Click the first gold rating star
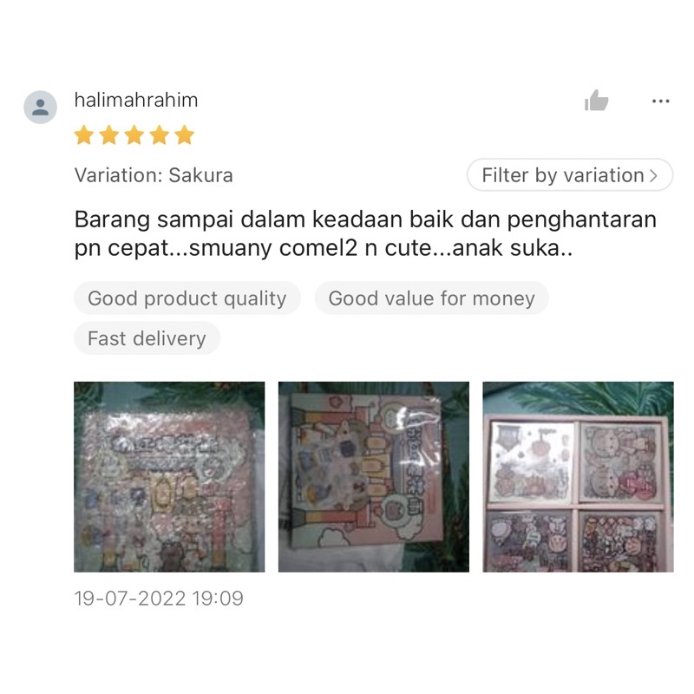The image size is (694, 694). tap(84, 135)
